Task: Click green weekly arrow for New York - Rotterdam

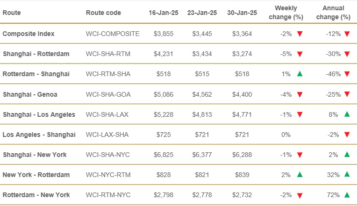Action: (300, 174)
